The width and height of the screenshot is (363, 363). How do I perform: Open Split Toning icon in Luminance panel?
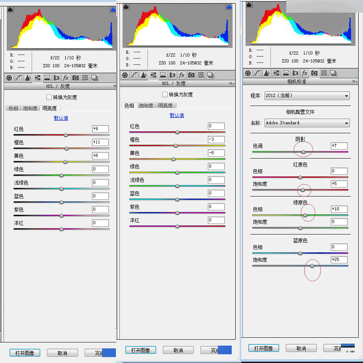[x=47, y=78]
